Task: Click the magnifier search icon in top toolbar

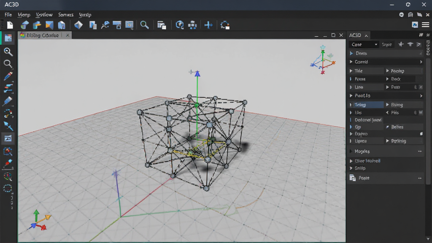Action: [x=144, y=25]
